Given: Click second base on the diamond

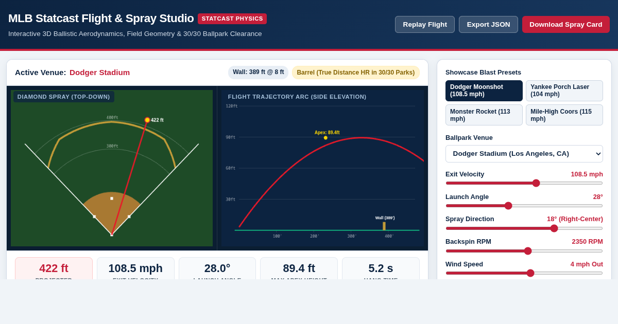Looking at the screenshot, I should [x=112, y=199].
